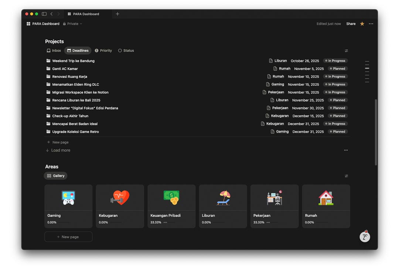399x266 pixels.
Task: Go back with the left arrow
Action: coord(51,14)
